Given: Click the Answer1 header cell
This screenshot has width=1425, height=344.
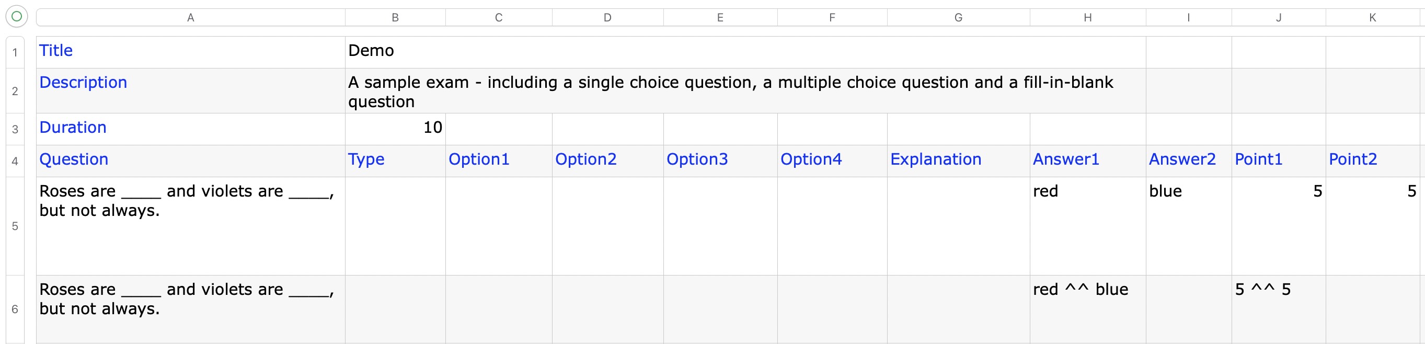Looking at the screenshot, I should tap(1087, 161).
